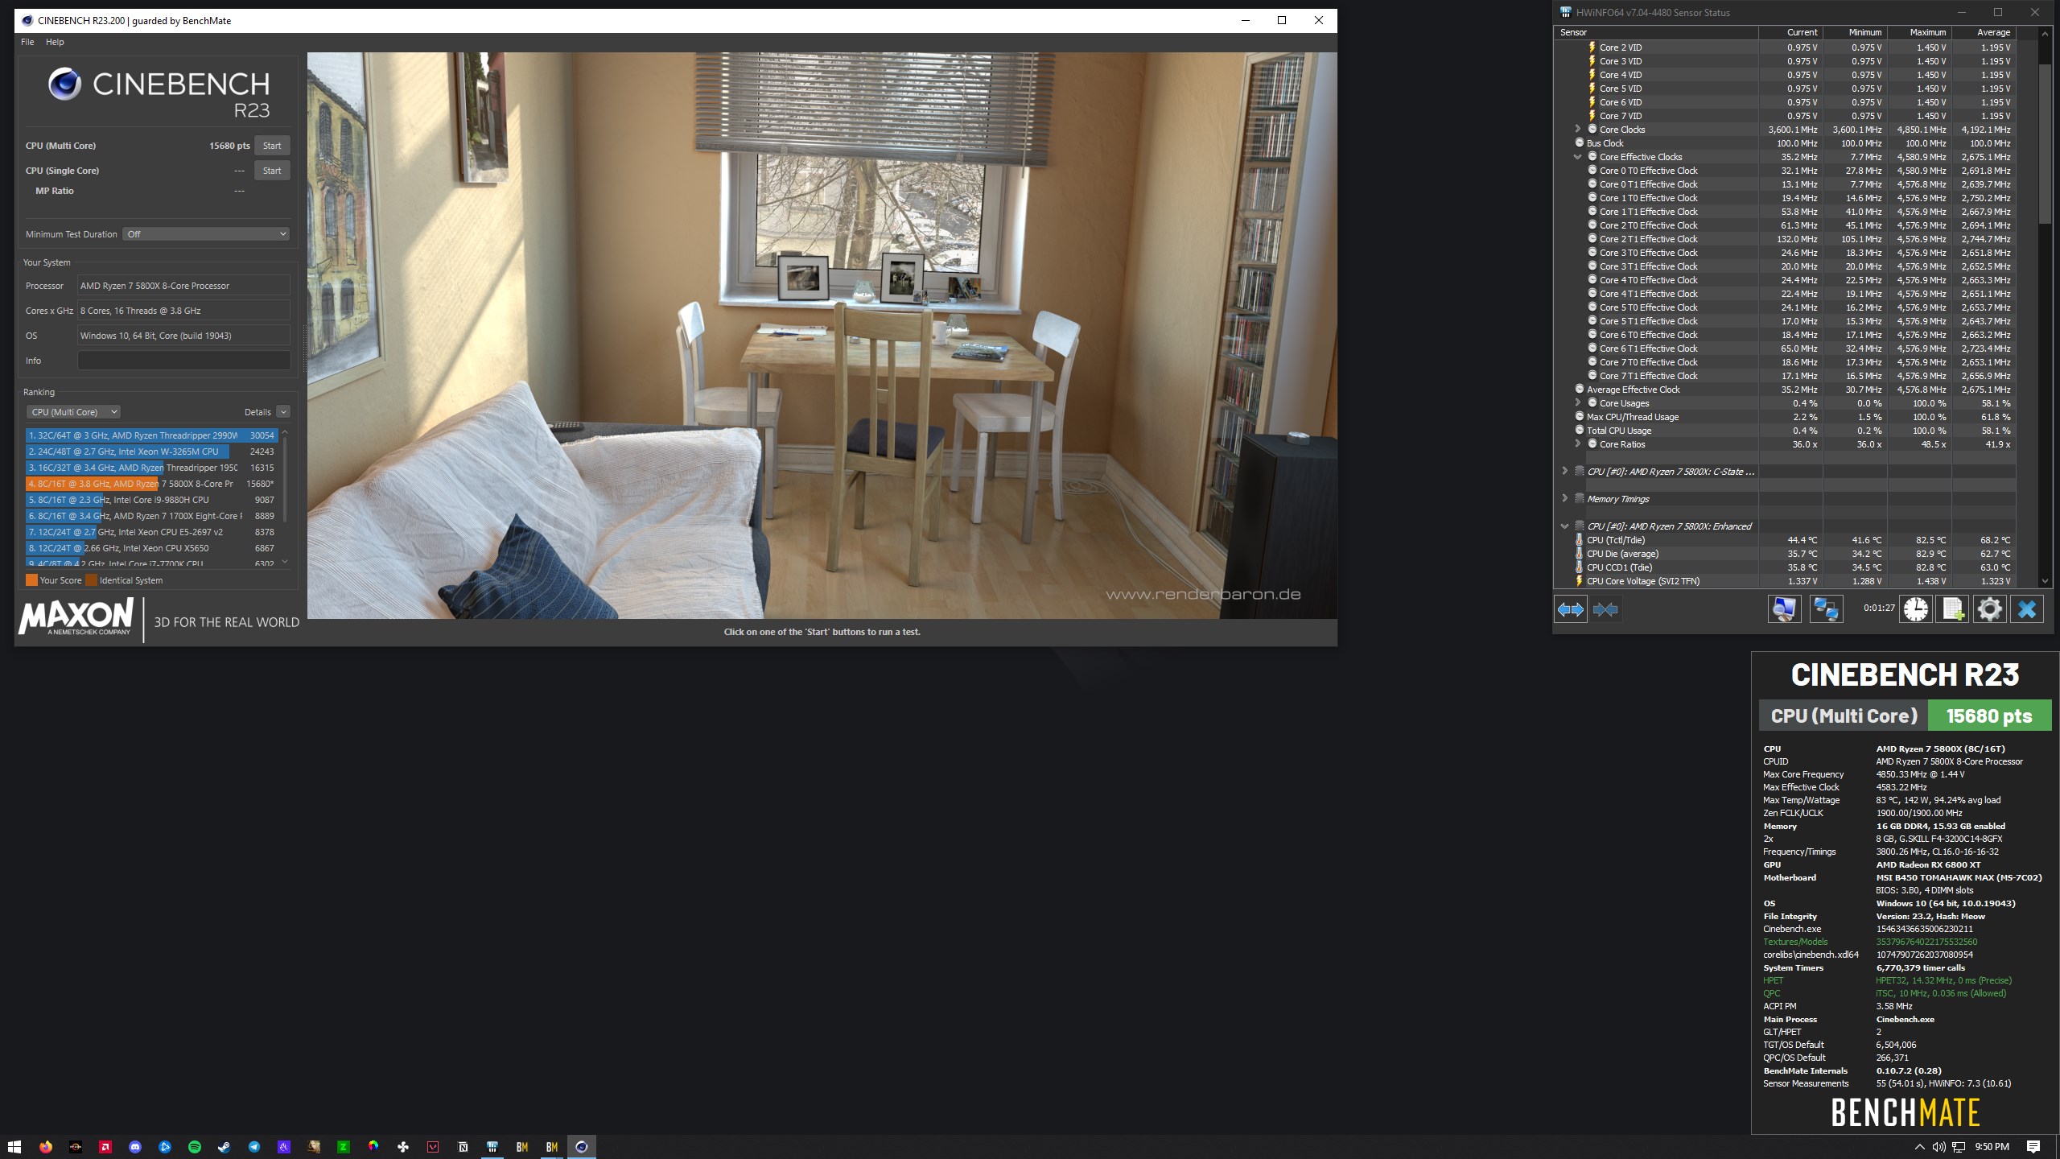2060x1159 pixels.
Task: Open green Z app in taskbar
Action: 344,1147
